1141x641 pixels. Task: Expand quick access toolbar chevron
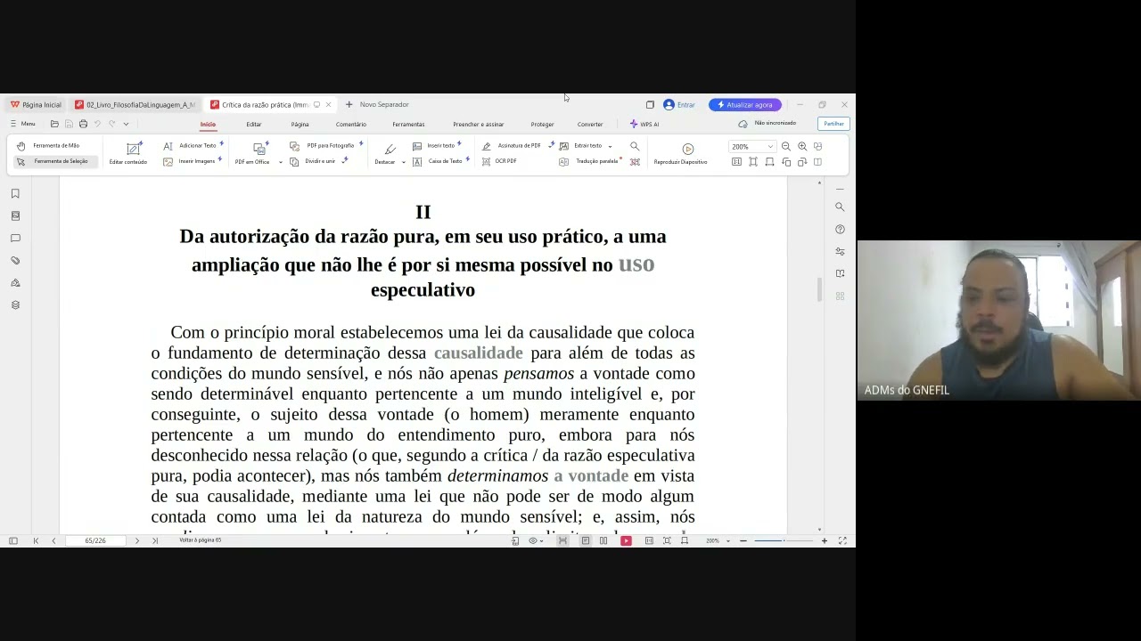tap(126, 124)
